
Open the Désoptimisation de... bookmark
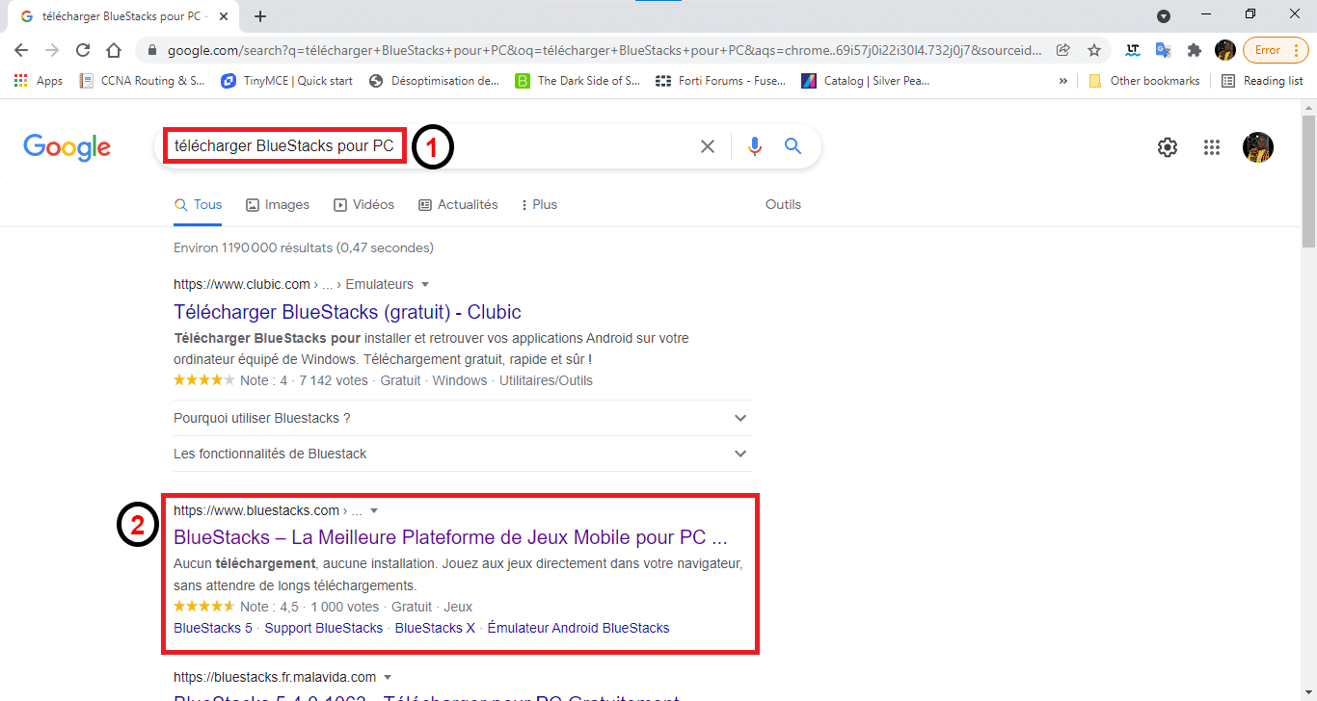coord(435,81)
